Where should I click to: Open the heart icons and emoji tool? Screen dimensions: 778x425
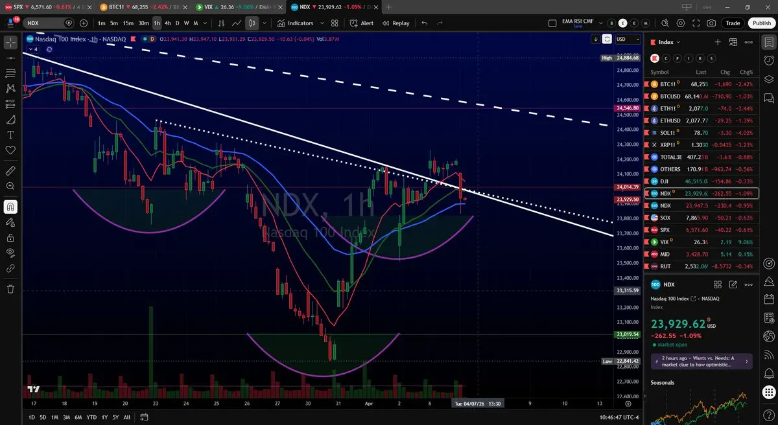pos(10,150)
